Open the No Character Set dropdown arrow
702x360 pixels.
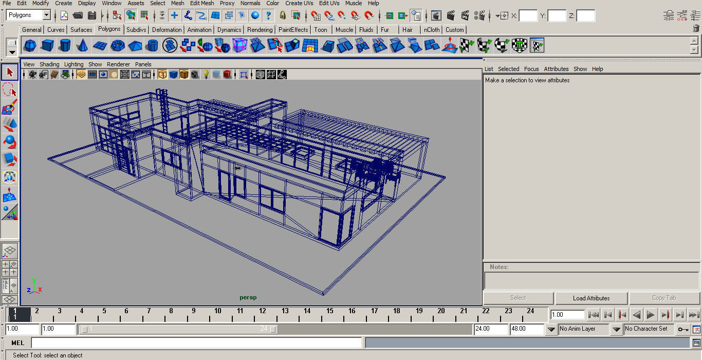617,329
